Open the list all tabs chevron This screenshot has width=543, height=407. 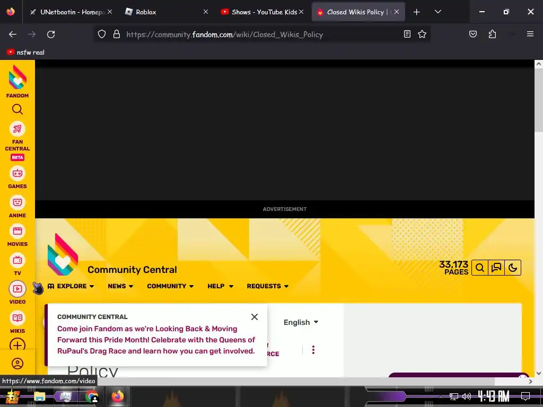coord(437,12)
